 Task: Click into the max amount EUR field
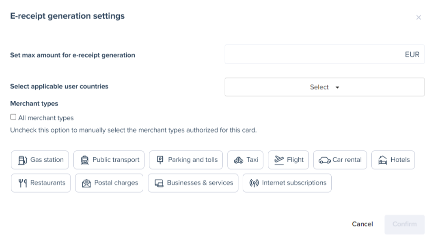pyautogui.click(x=314, y=55)
